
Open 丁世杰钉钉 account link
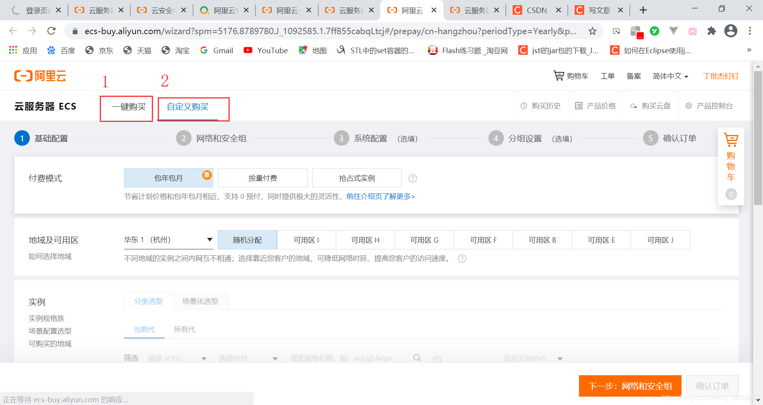pos(721,76)
